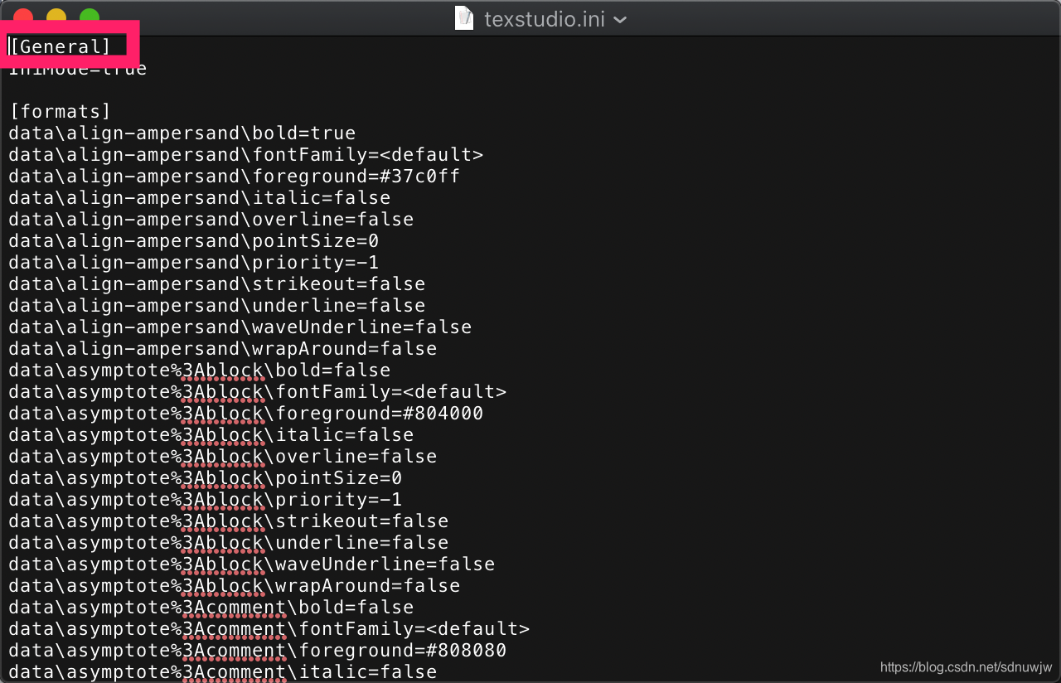Click the texstudio.ini window title text
1061x683 pixels.
click(x=545, y=18)
